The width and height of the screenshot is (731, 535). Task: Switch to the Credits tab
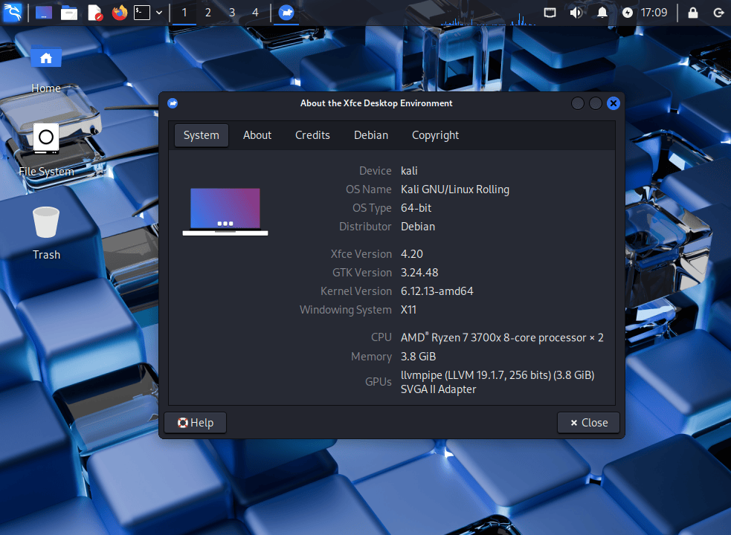tap(312, 135)
